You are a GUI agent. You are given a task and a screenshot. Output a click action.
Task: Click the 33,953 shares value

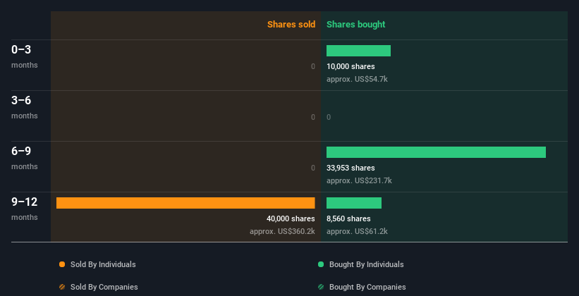pos(351,168)
